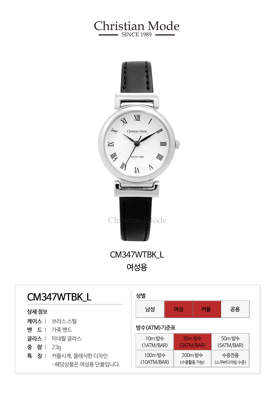
Task: Click the highlighted 30m 방수 (3ATM/BAR) cell
Action: coord(193,342)
